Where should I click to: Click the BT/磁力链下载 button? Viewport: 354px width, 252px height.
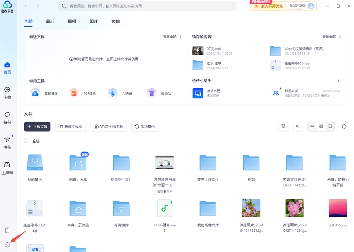(108, 127)
